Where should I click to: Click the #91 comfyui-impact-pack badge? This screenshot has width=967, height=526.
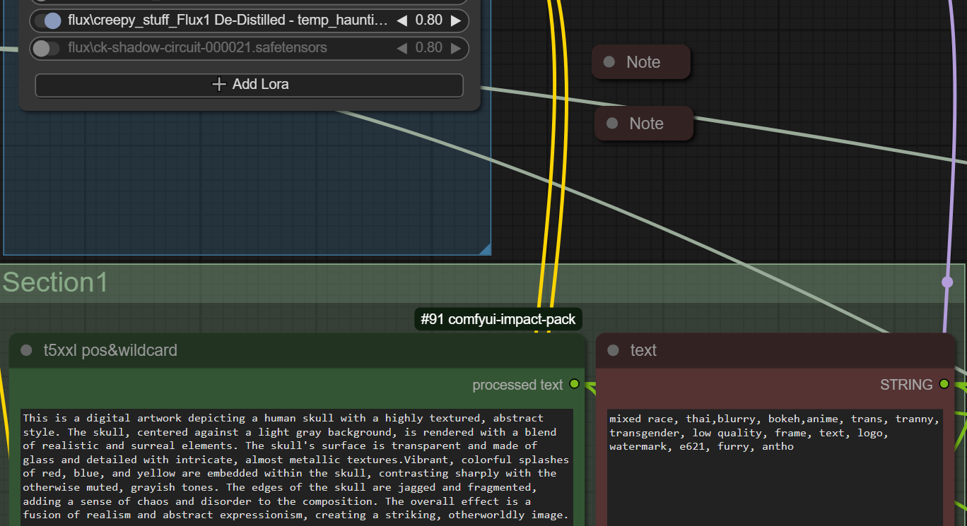[x=498, y=319]
